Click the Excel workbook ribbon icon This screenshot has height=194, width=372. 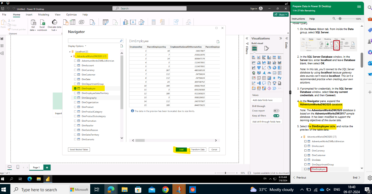[42, 23]
